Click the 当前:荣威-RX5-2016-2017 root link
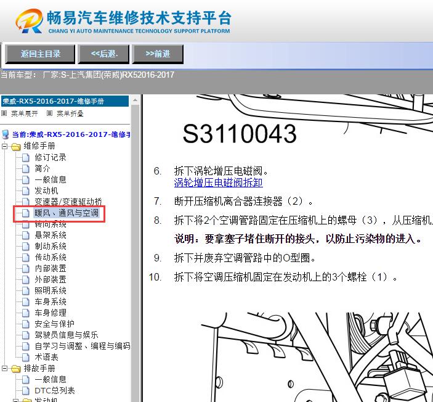Viewport: 433px width, 402px height. pos(71,134)
